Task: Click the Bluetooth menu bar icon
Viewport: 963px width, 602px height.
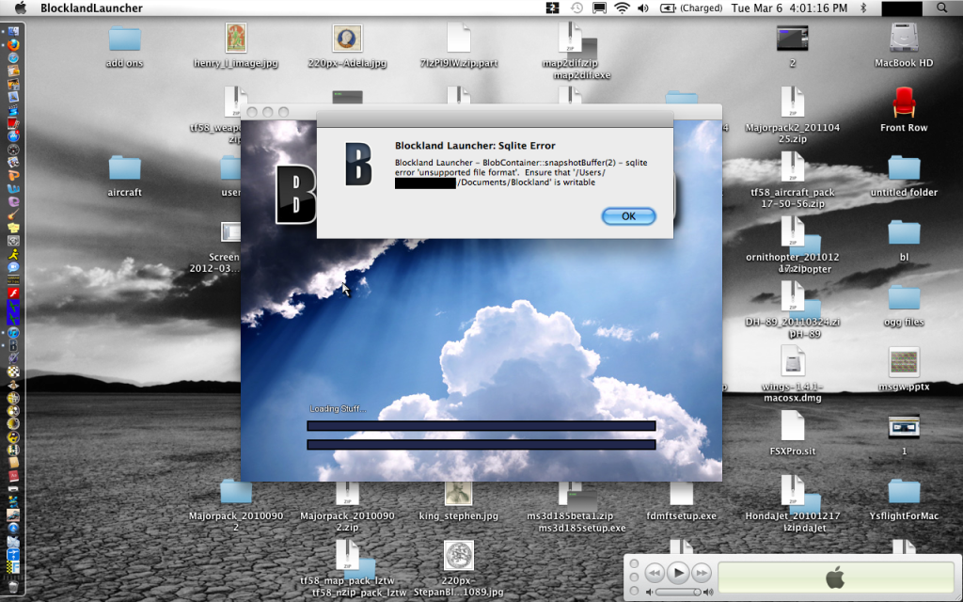Action: tap(863, 8)
